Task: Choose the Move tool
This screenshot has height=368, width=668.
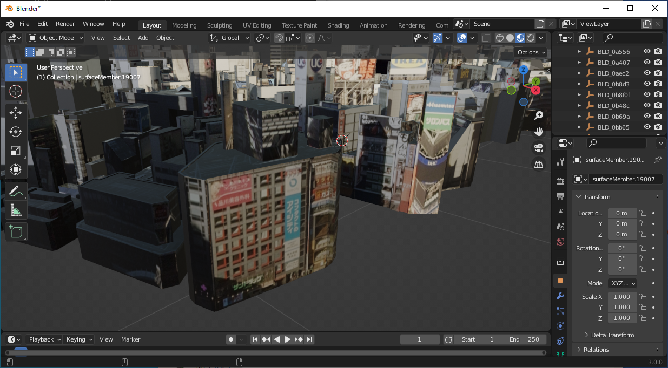Action: pos(16,113)
